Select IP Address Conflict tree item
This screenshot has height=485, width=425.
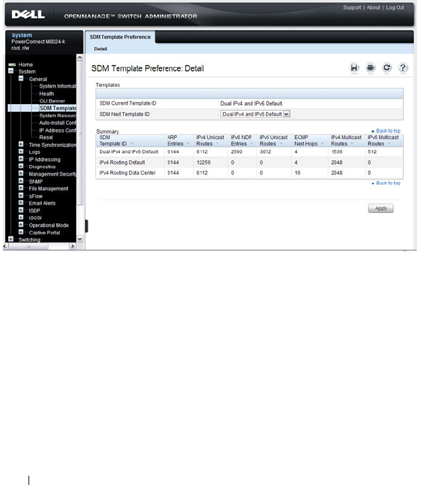tap(58, 131)
